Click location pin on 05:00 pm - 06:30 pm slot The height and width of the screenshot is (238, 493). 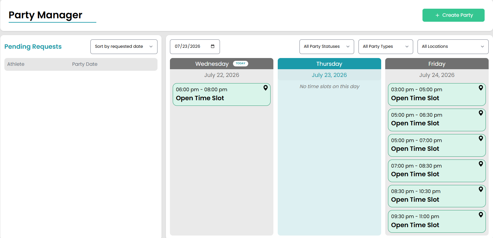[481, 113]
